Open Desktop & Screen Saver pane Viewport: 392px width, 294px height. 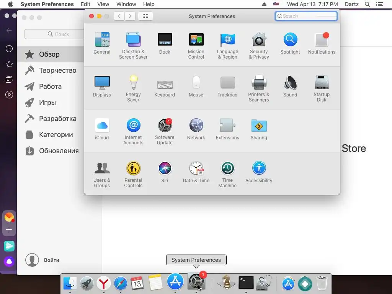(x=133, y=46)
